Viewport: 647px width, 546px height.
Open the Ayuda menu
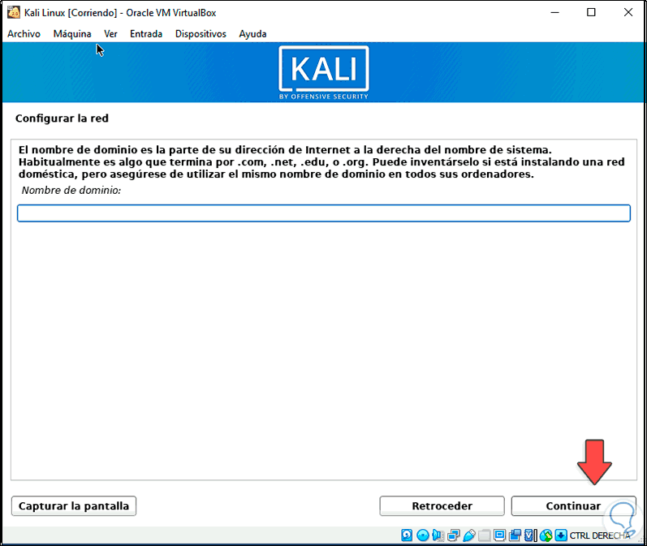(252, 34)
